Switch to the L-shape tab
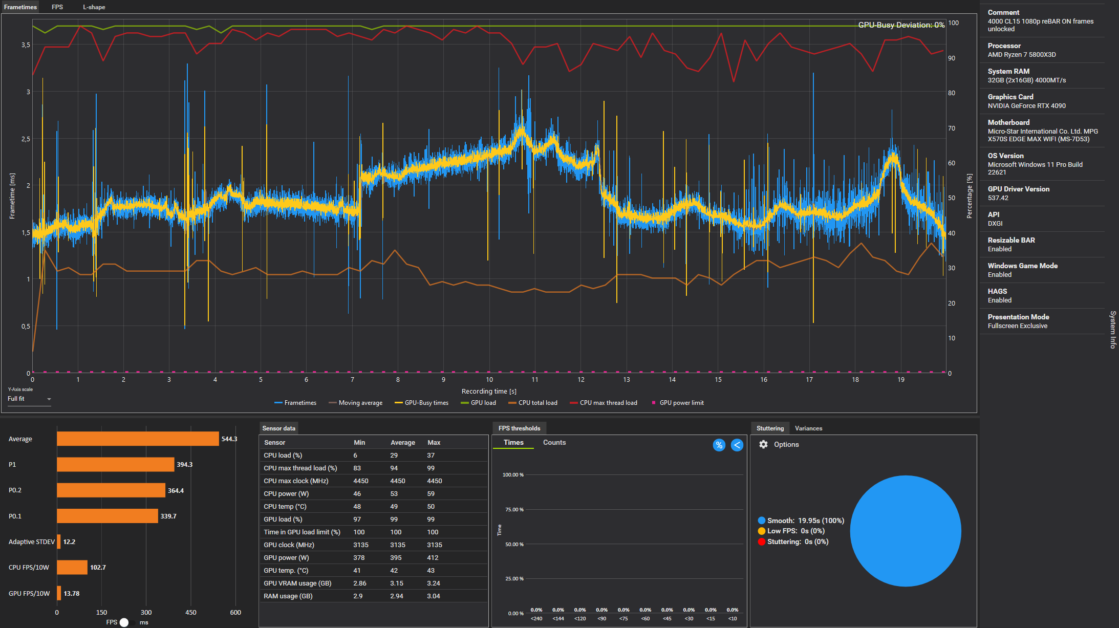 pyautogui.click(x=94, y=7)
